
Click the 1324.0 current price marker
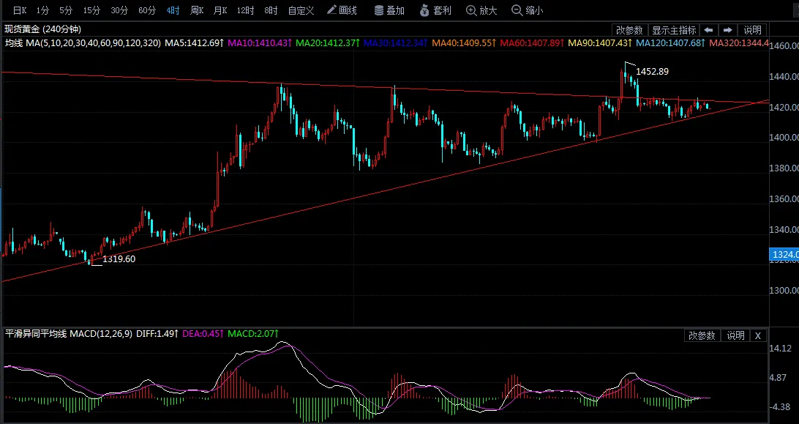[784, 254]
